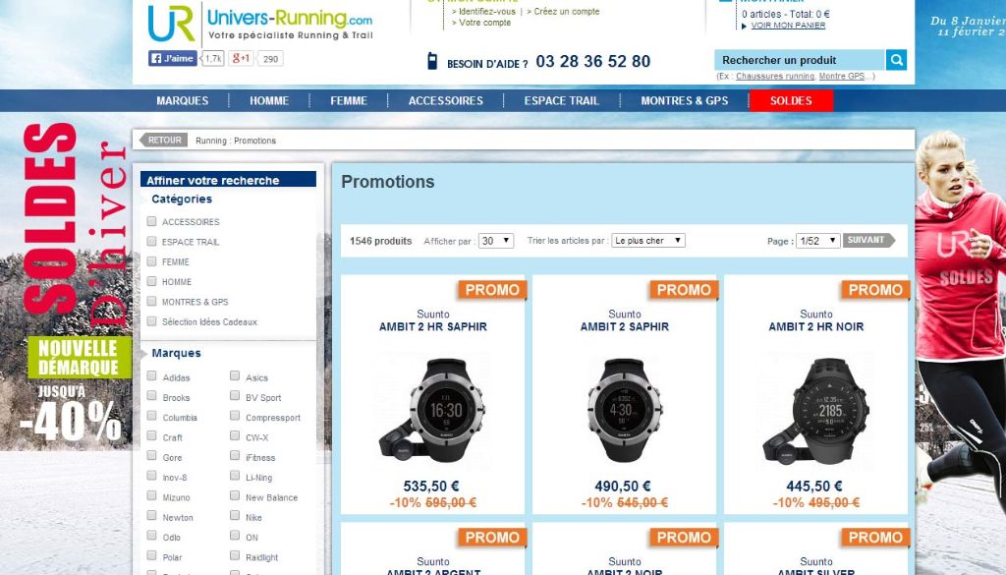Viewport: 1006px width, 575px height.
Task: Open the Suunto Ambit 2 HR Noir watch image
Action: click(x=816, y=411)
